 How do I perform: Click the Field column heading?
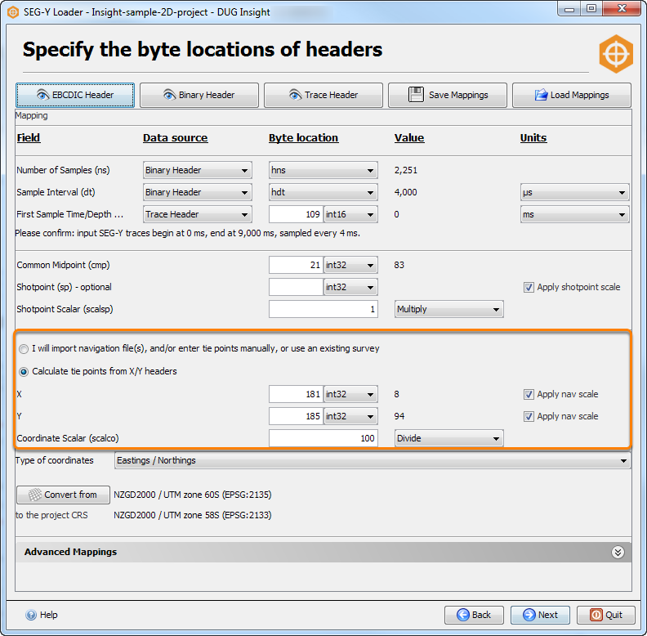point(29,138)
